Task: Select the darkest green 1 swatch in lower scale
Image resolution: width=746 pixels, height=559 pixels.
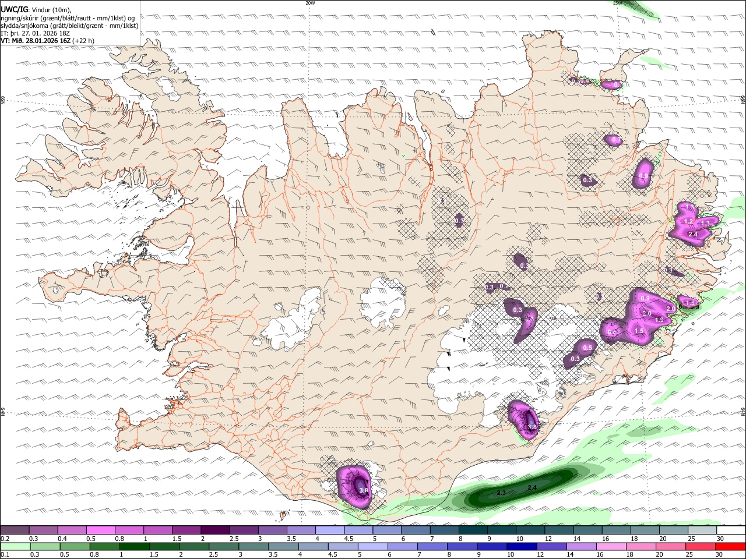Action: pyautogui.click(x=134, y=547)
